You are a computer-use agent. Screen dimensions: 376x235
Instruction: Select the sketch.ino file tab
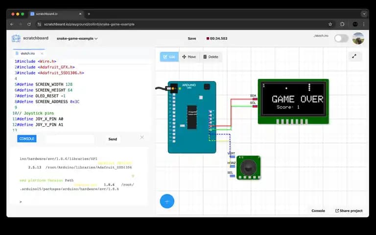click(x=27, y=53)
